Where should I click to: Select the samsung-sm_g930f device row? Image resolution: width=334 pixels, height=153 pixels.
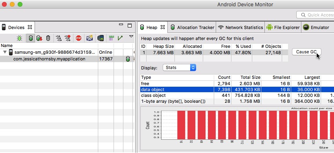point(67,52)
